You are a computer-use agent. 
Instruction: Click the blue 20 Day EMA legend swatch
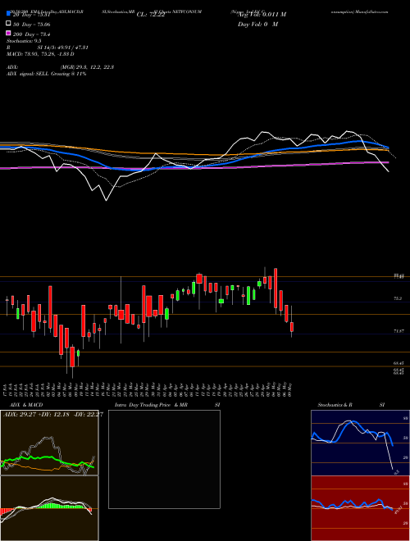[x=8, y=14]
